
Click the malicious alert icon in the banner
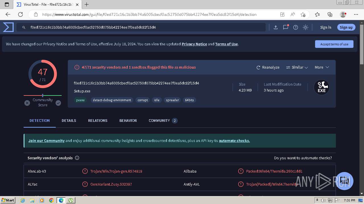77,67
